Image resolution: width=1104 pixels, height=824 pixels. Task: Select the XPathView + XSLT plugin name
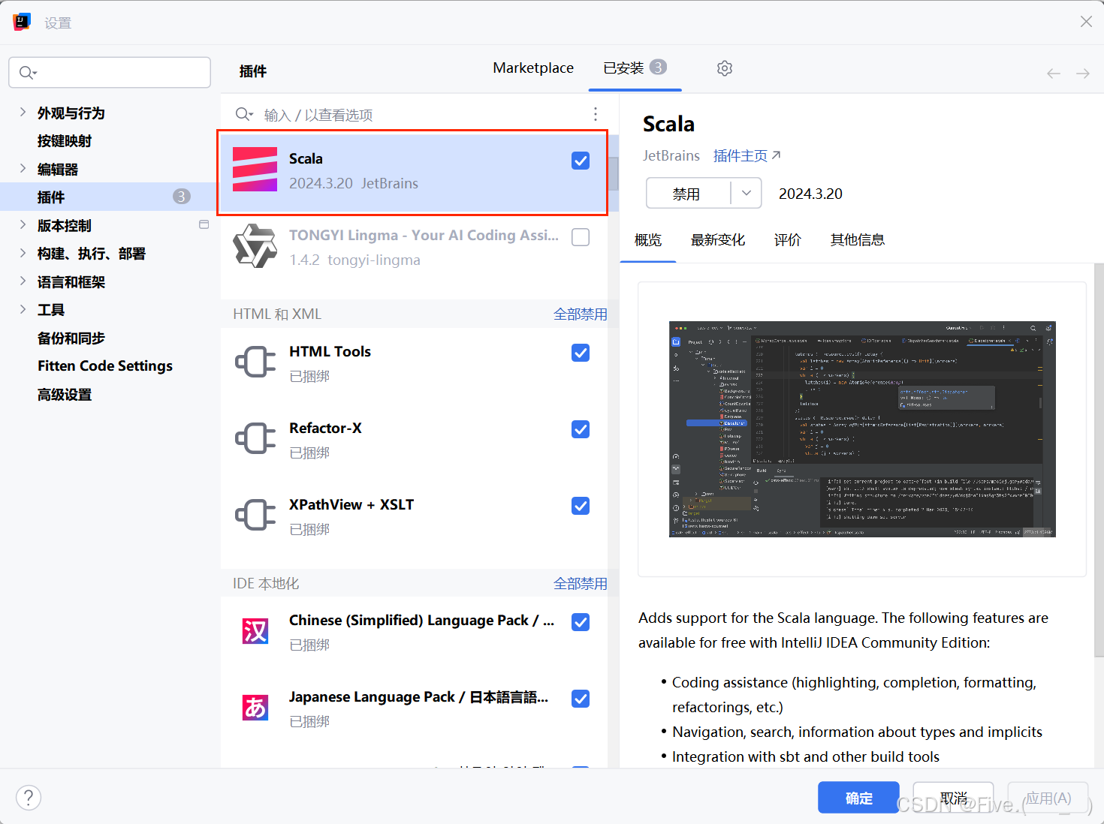click(x=351, y=504)
